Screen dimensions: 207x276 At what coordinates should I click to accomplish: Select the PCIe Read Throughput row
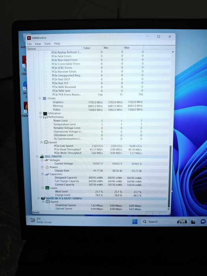point(98,149)
